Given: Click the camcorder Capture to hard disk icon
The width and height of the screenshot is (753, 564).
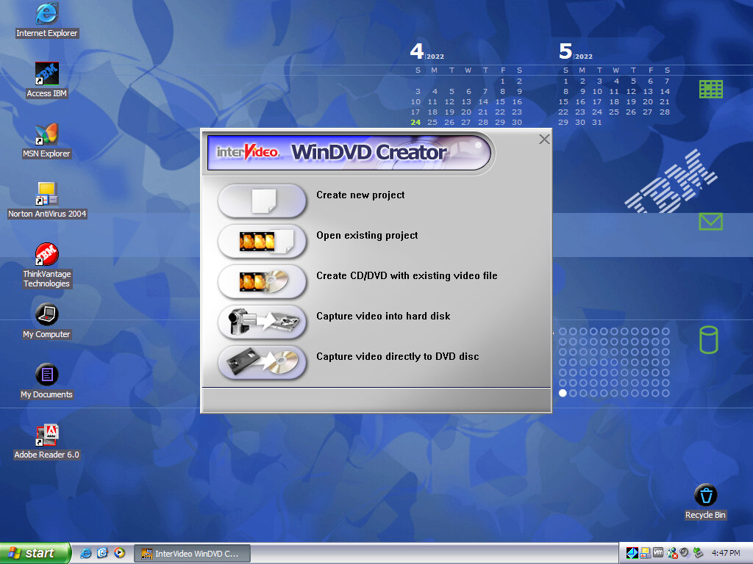Looking at the screenshot, I should [262, 322].
